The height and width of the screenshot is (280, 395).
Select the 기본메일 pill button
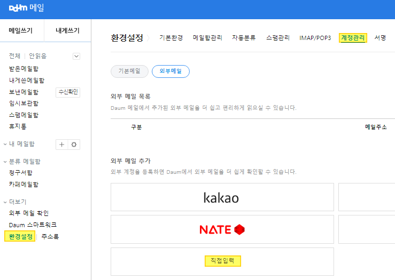click(129, 71)
